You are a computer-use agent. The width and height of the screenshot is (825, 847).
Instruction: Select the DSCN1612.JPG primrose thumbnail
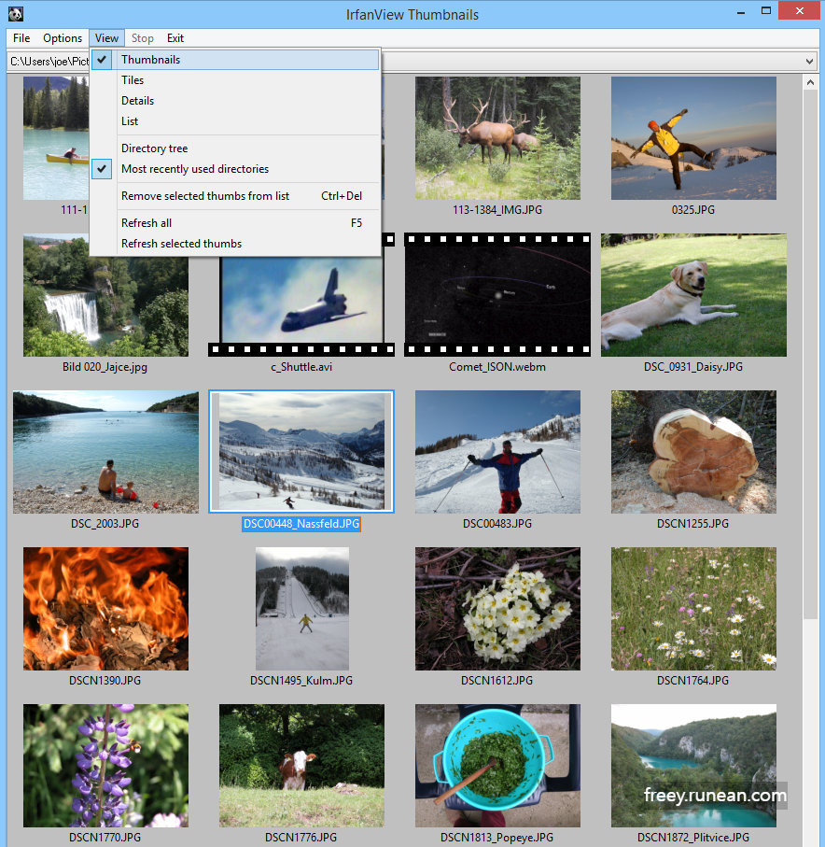point(497,609)
